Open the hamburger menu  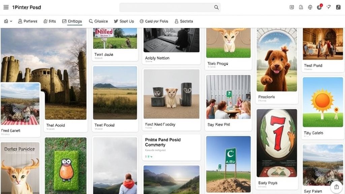click(6, 7)
